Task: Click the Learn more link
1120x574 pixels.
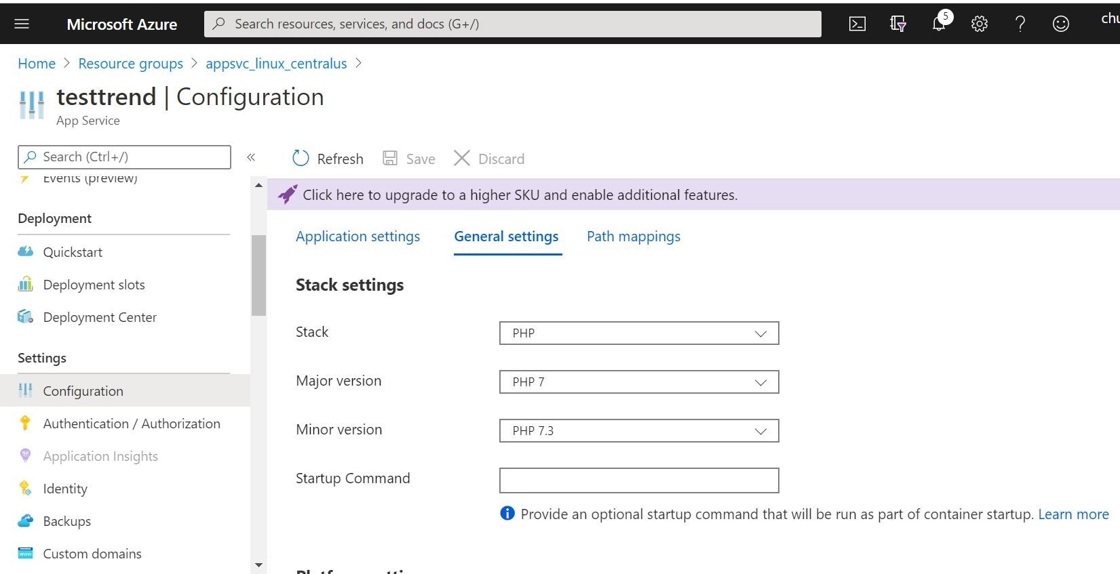Action: (x=1073, y=514)
